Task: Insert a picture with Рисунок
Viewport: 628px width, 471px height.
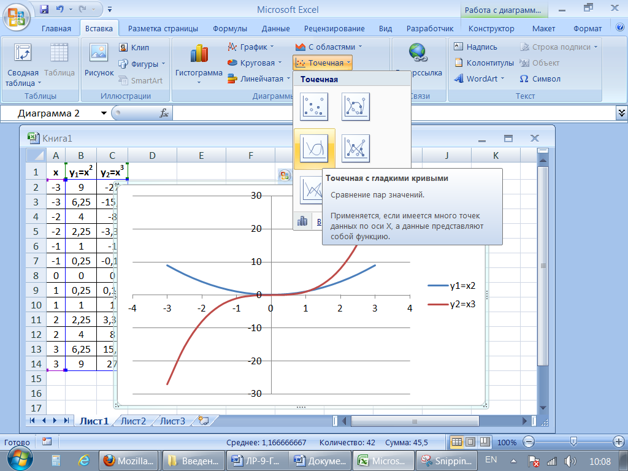Action: [99, 59]
